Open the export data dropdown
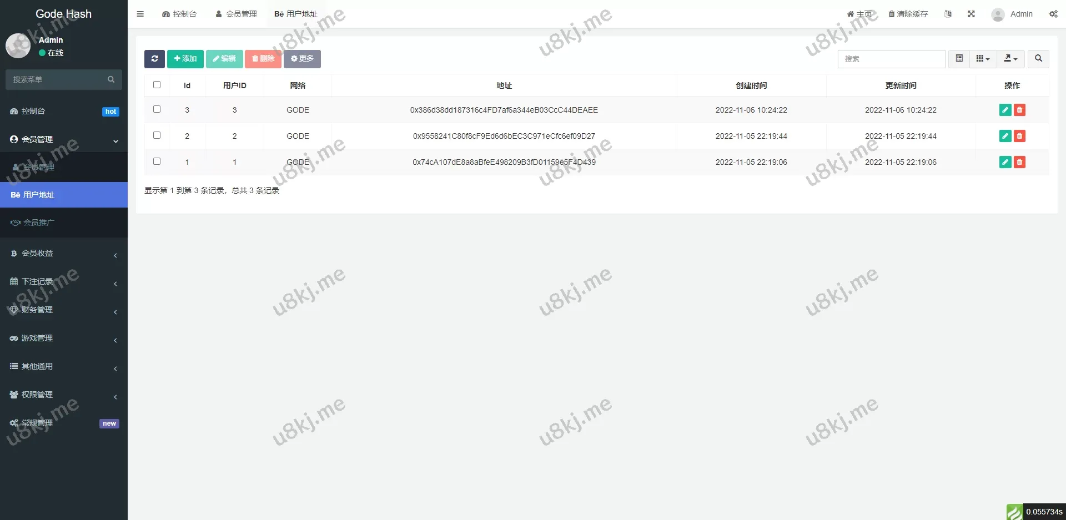The width and height of the screenshot is (1066, 520). [x=1010, y=59]
